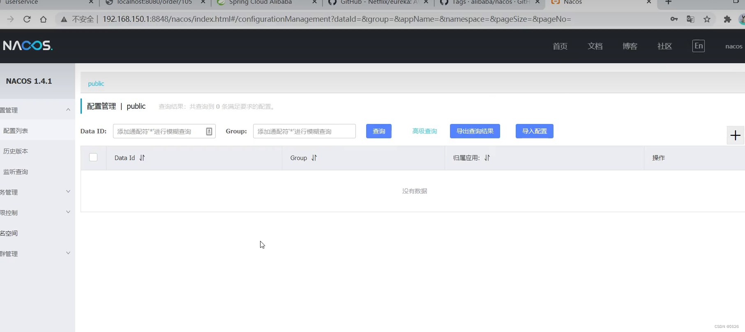Click the 导入配置 button
The image size is (745, 332).
(535, 131)
